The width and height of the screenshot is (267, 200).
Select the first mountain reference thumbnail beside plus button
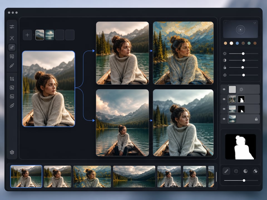[40, 35]
